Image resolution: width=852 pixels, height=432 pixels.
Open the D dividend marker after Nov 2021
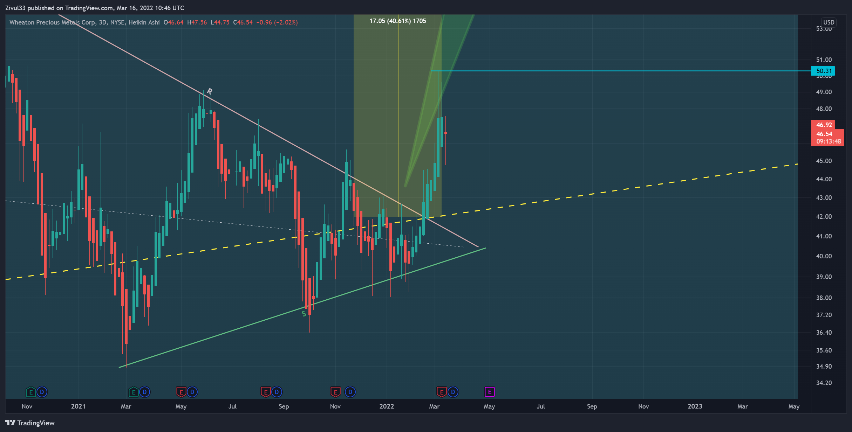click(x=350, y=392)
